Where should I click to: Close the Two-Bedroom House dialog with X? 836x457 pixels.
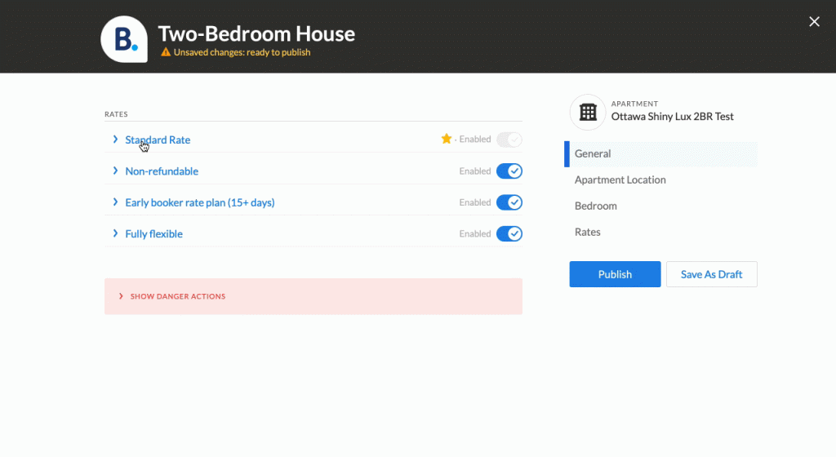pos(814,22)
